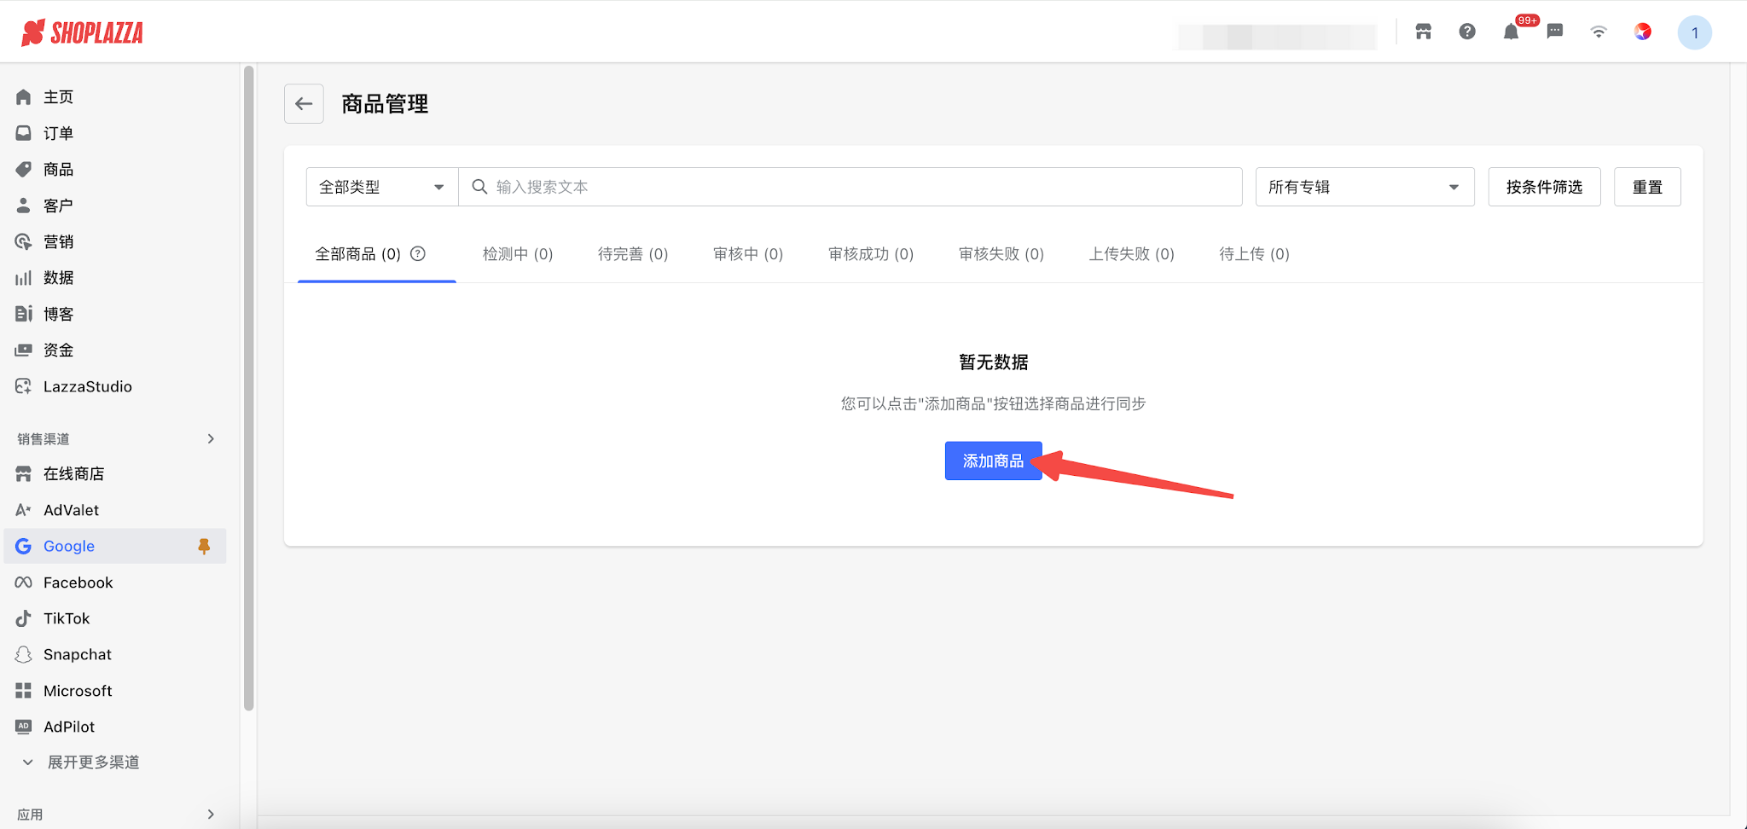
Task: Open the LazzaStudio icon
Action: (x=24, y=386)
